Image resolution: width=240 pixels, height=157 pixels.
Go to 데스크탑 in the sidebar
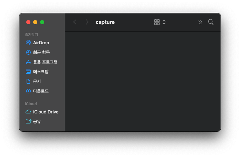point(41,72)
